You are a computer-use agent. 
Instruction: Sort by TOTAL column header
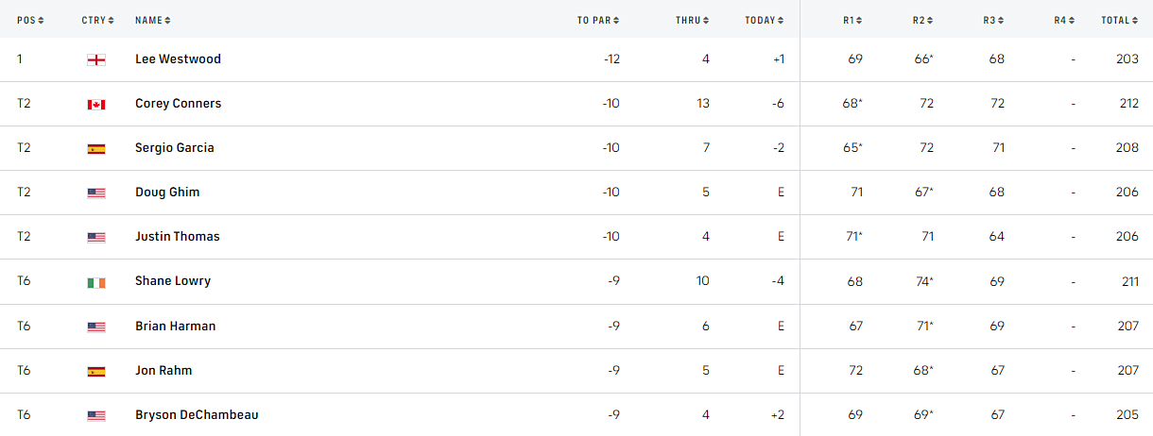(x=1121, y=20)
